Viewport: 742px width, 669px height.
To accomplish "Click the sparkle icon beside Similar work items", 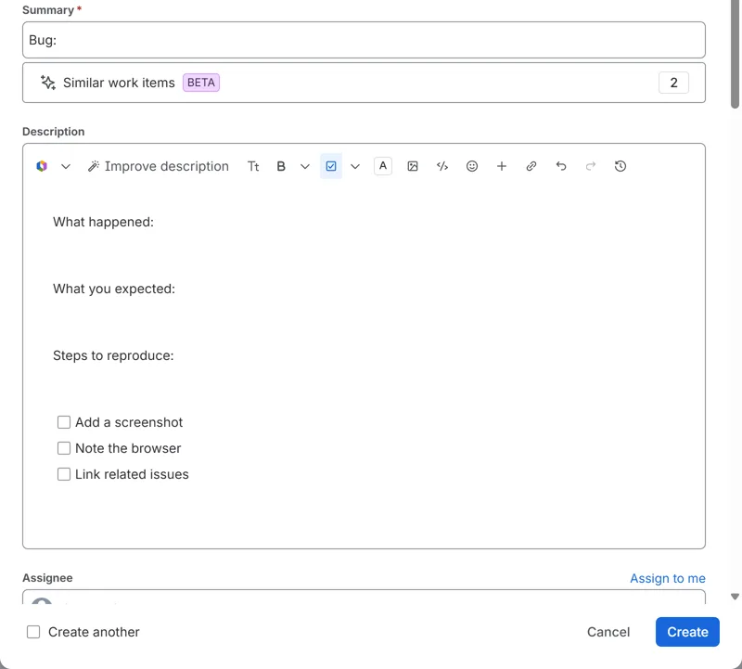I will (48, 83).
